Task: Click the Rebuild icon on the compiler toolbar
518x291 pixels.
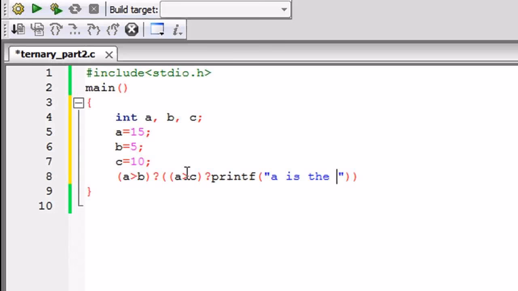Action: point(74,9)
